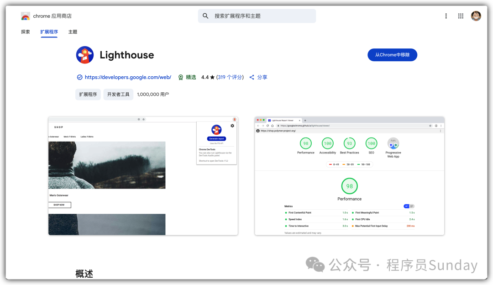This screenshot has width=493, height=285.
Task: Open the 主题 tab
Action: coord(73,32)
